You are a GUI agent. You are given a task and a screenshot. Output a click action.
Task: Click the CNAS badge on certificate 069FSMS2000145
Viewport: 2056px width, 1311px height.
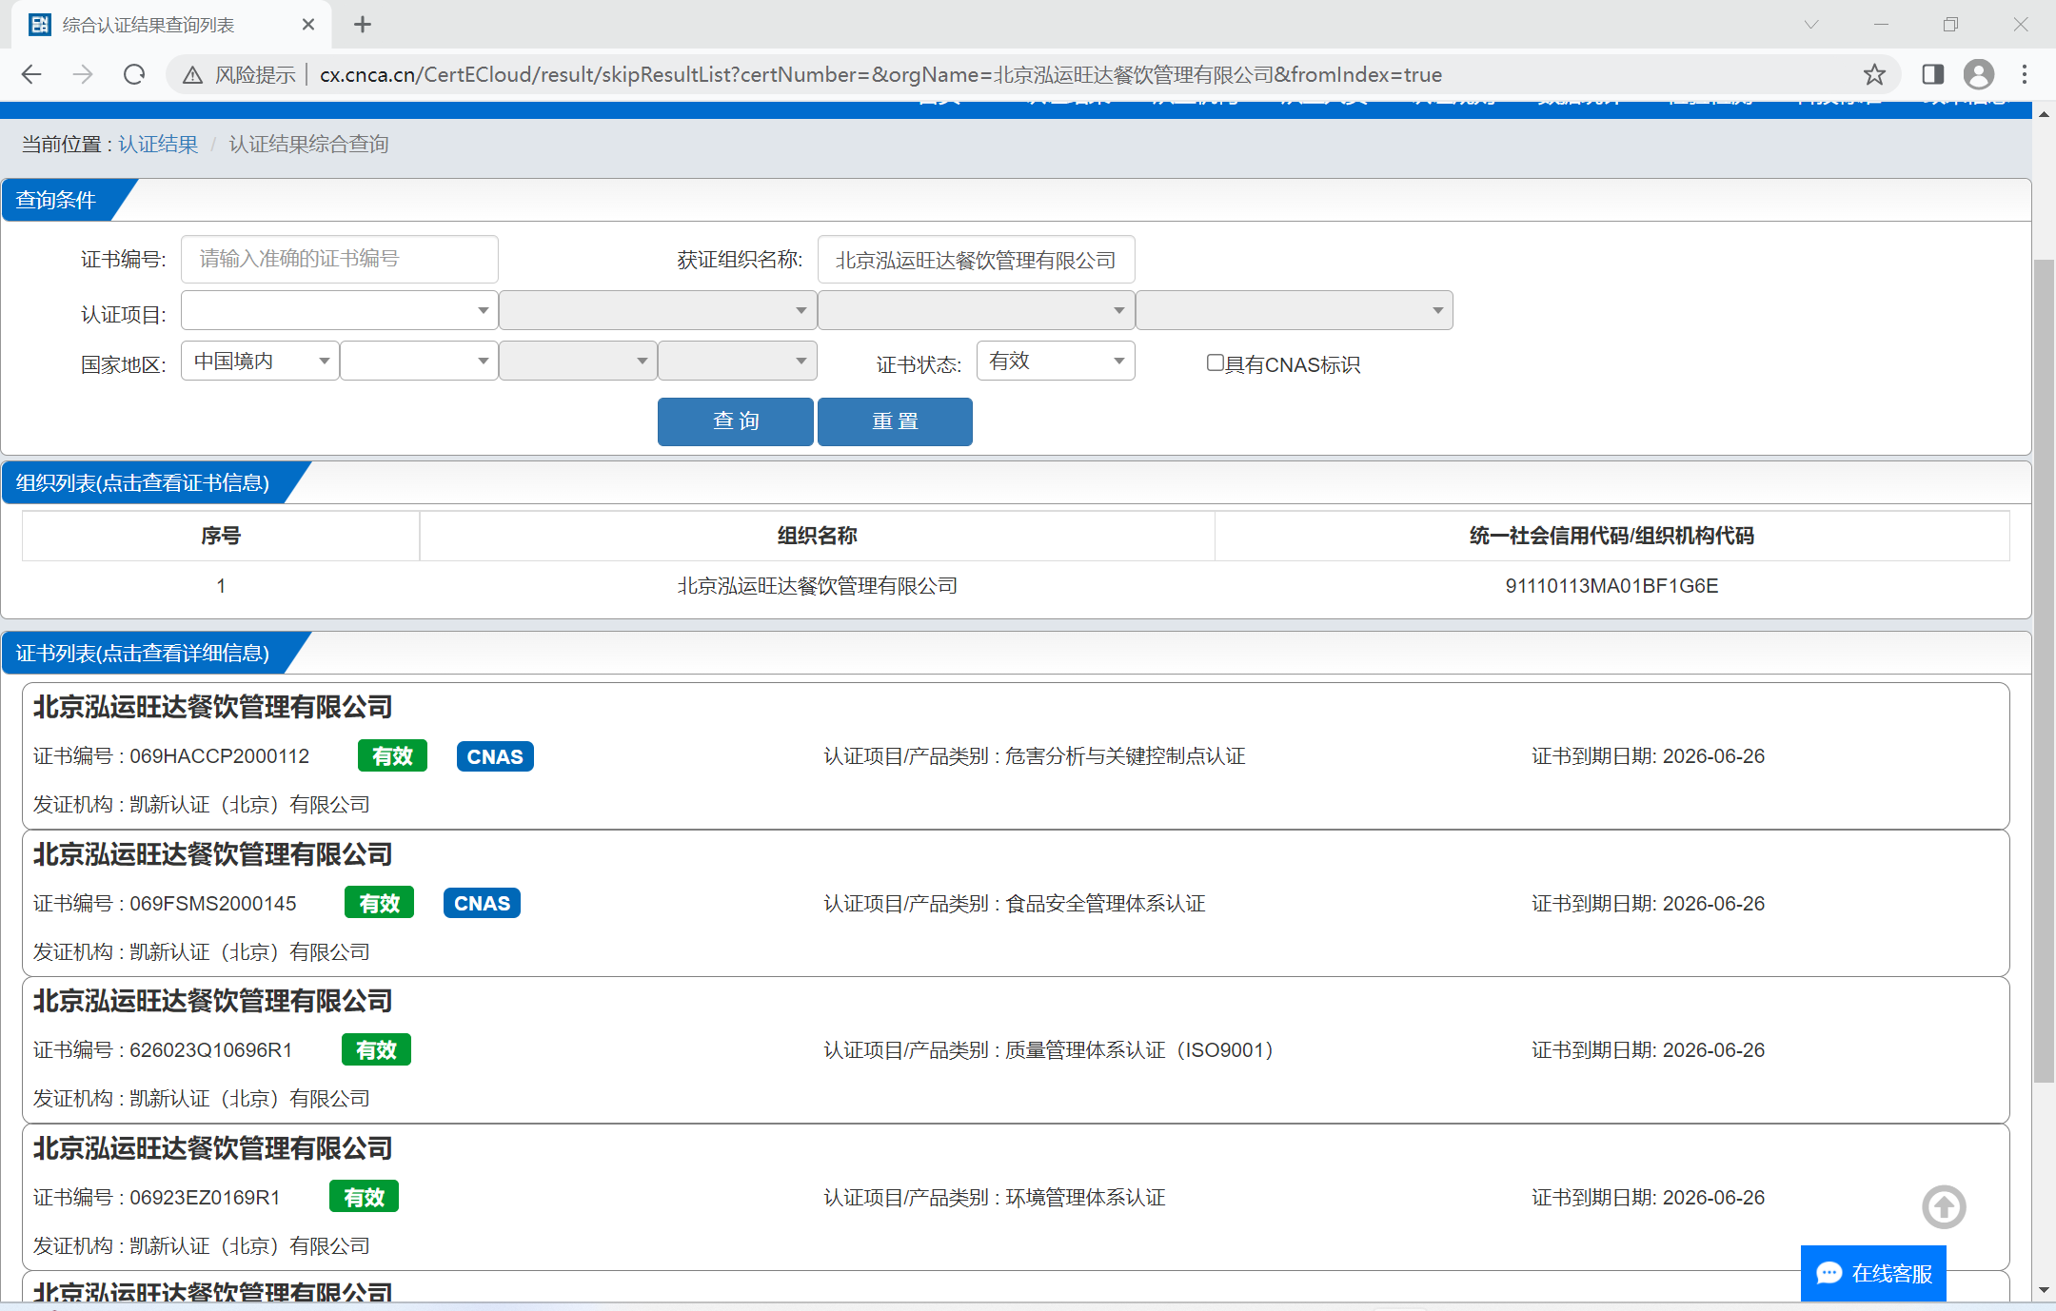[x=482, y=903]
